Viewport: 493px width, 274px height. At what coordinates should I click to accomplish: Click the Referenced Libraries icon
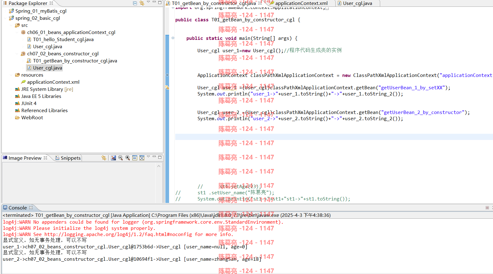click(17, 111)
